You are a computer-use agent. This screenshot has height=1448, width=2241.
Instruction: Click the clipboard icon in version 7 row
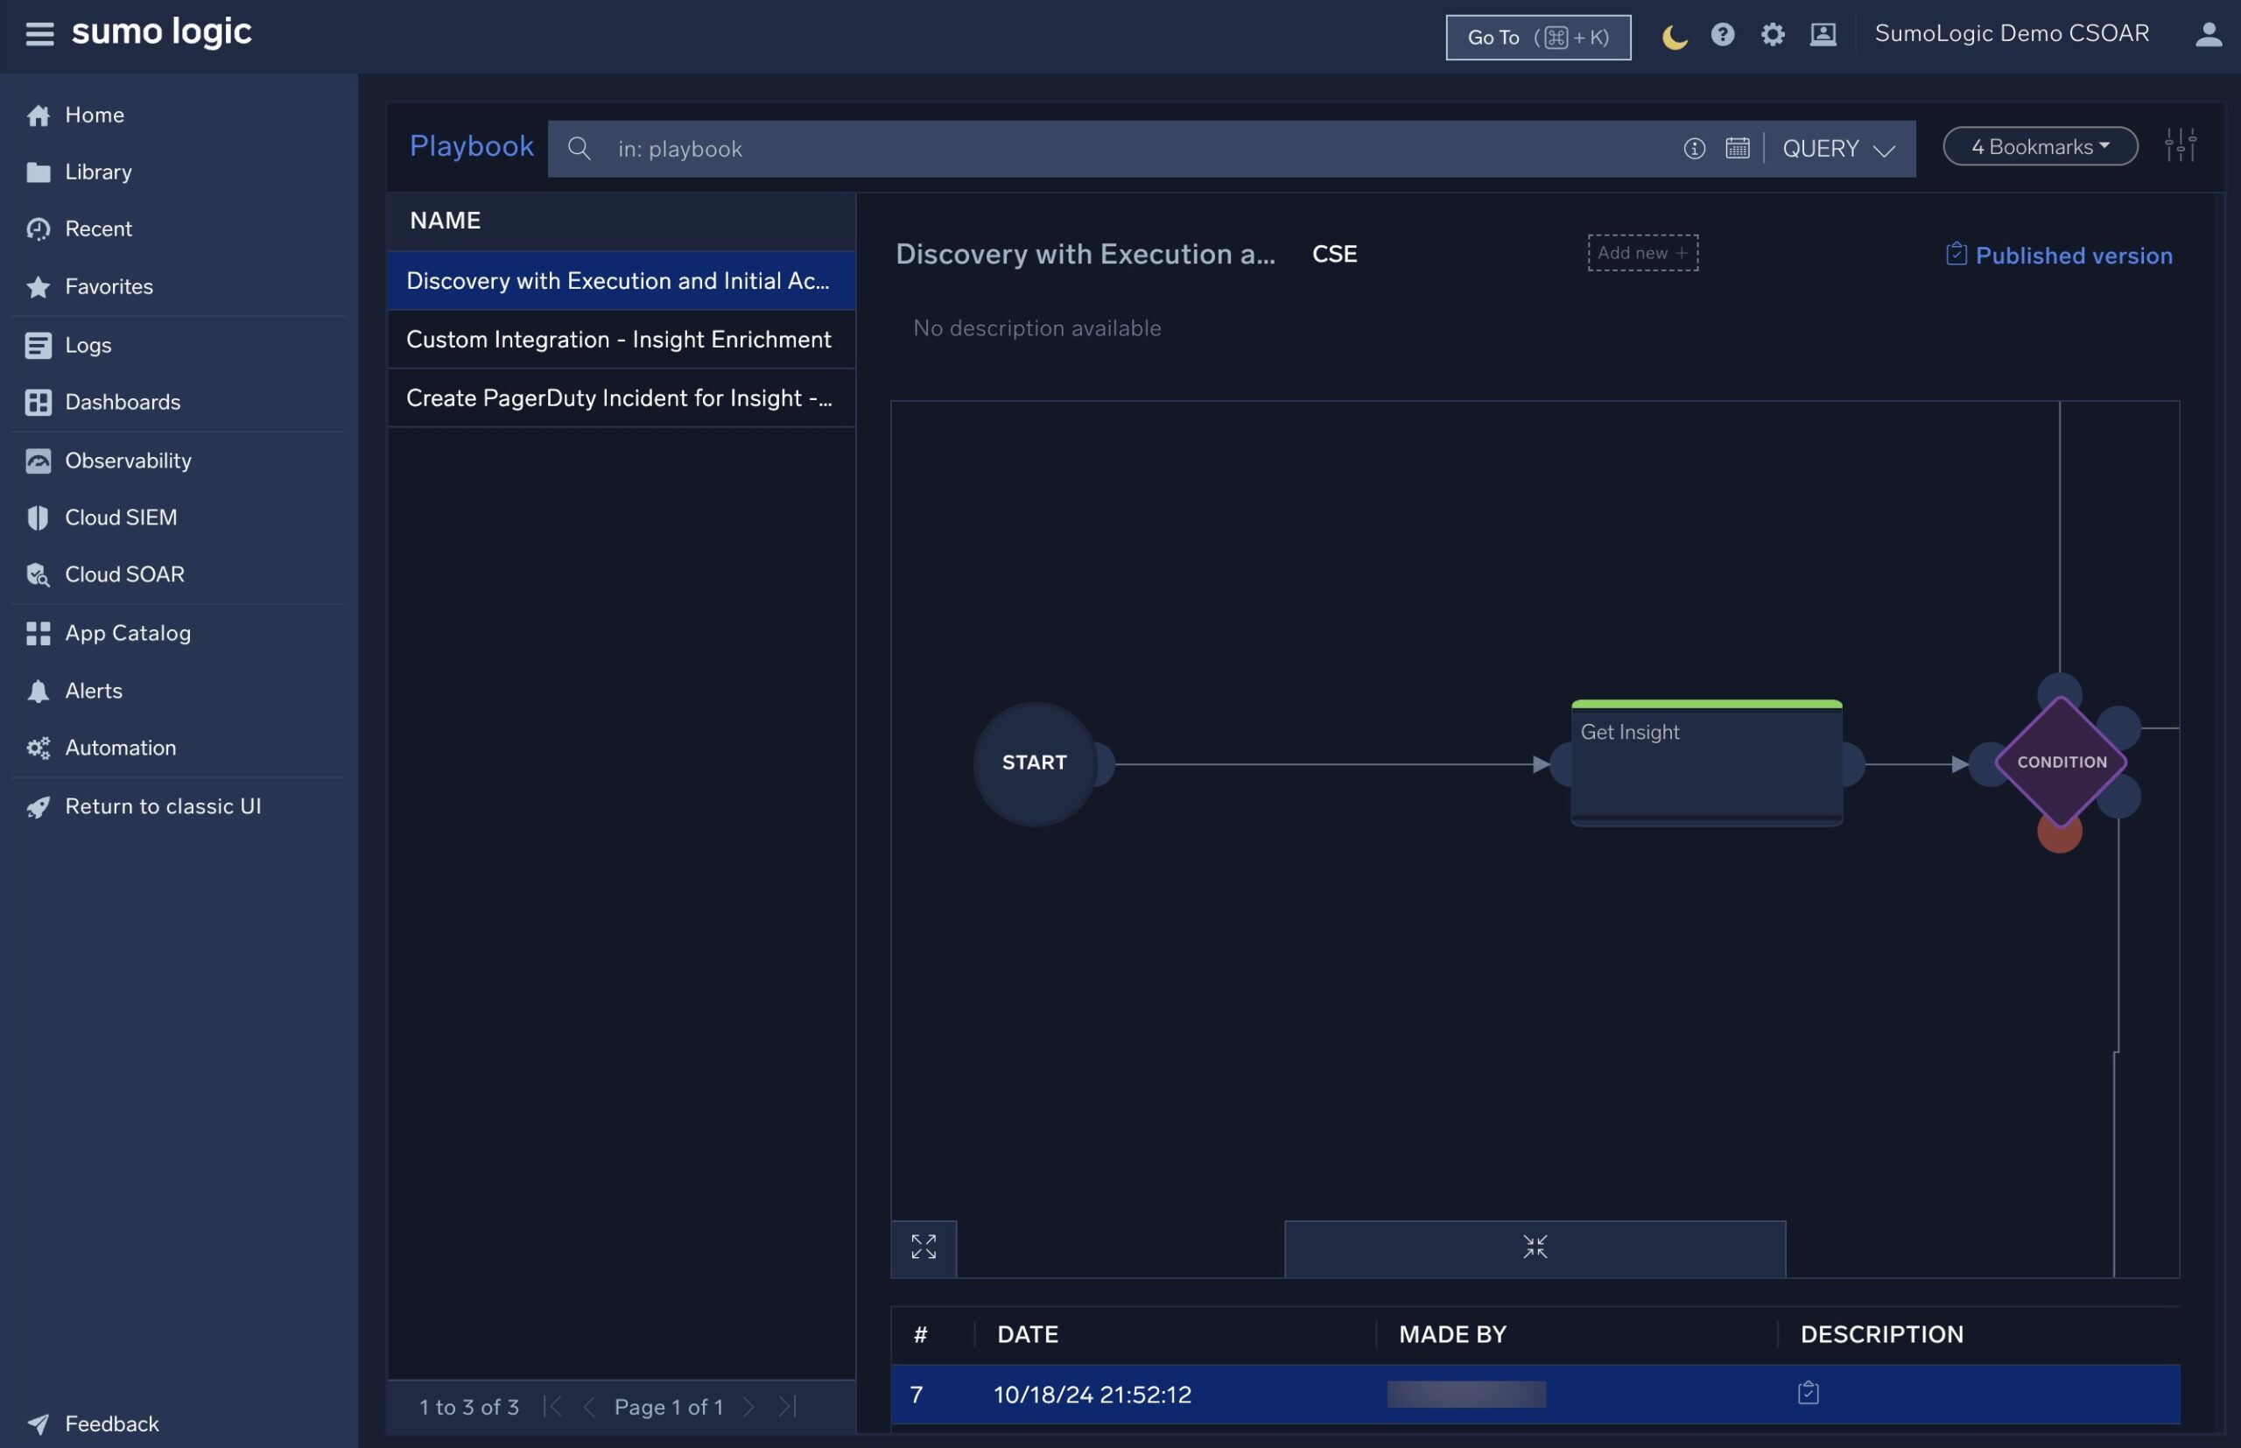pos(1808,1393)
